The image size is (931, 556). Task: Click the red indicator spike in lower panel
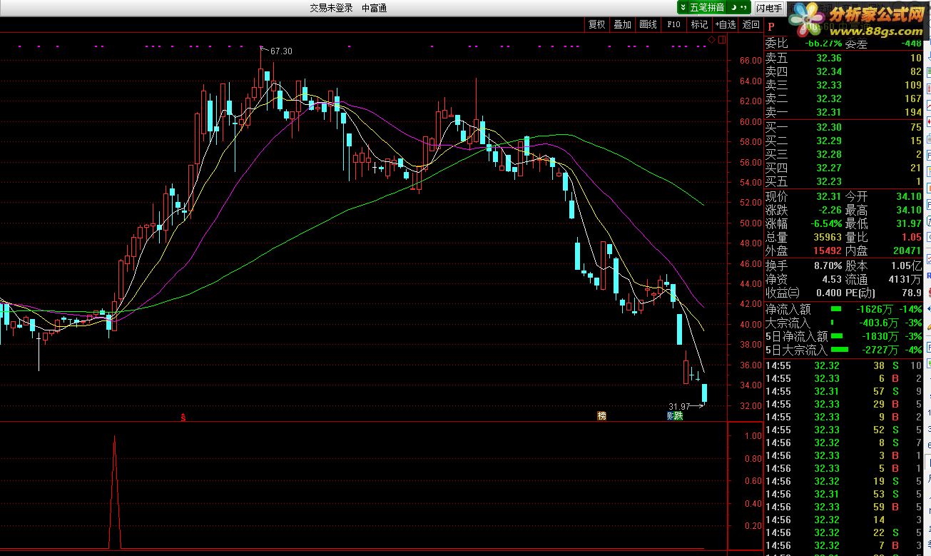(x=114, y=492)
